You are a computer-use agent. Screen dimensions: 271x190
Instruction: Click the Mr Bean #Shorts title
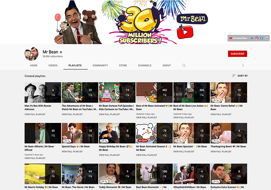click(39, 148)
